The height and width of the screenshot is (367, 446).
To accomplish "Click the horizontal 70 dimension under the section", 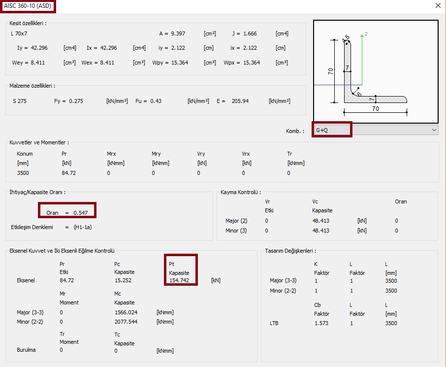I will [375, 109].
